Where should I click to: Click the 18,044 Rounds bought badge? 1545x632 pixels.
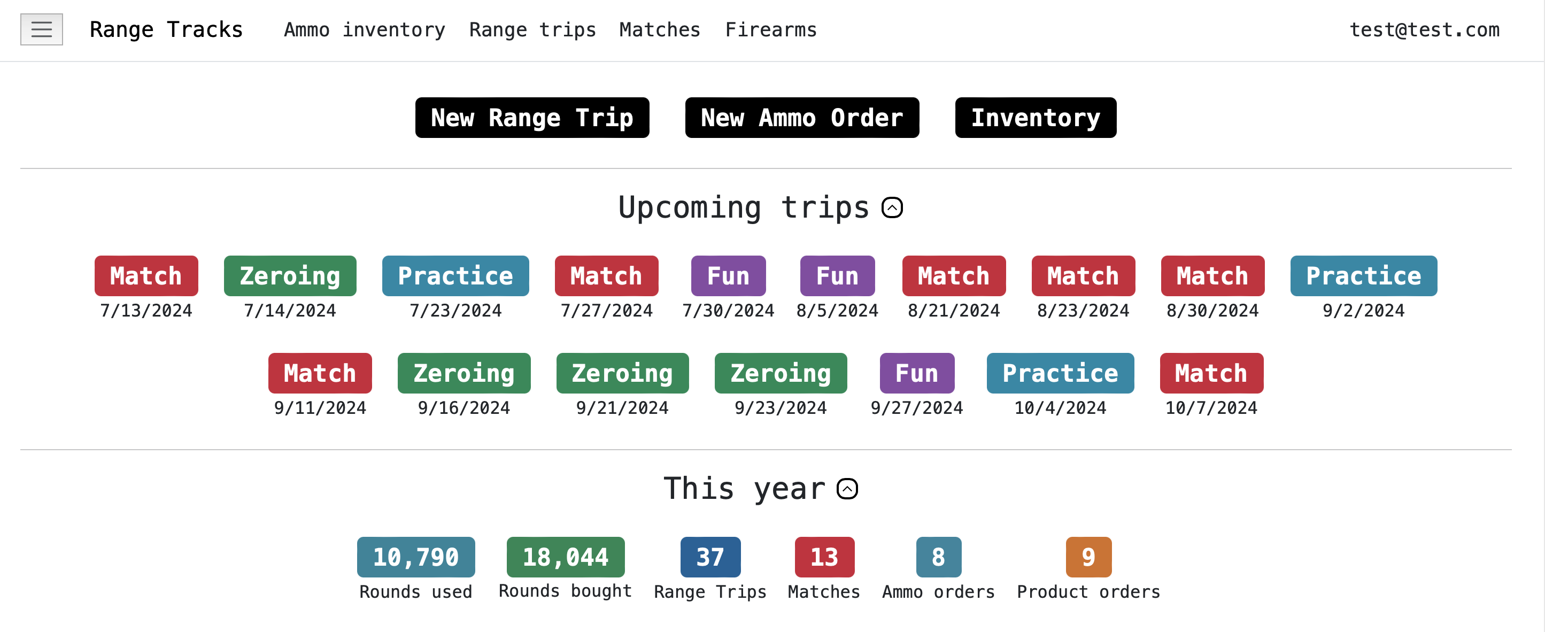point(566,557)
